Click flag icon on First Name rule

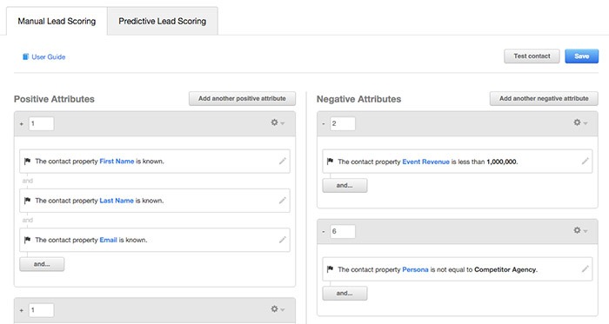pos(27,162)
